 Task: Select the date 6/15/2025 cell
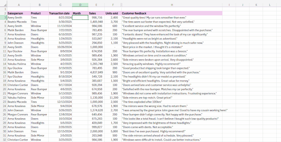coord(60,55)
